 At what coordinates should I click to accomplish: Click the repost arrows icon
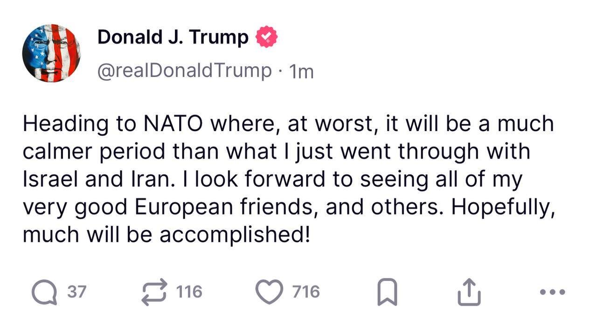(x=154, y=292)
